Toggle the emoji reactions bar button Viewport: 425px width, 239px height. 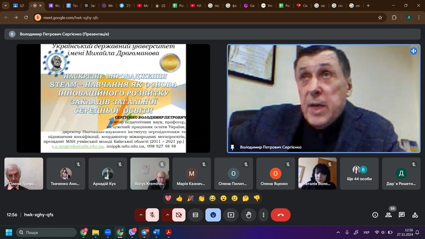(213, 215)
